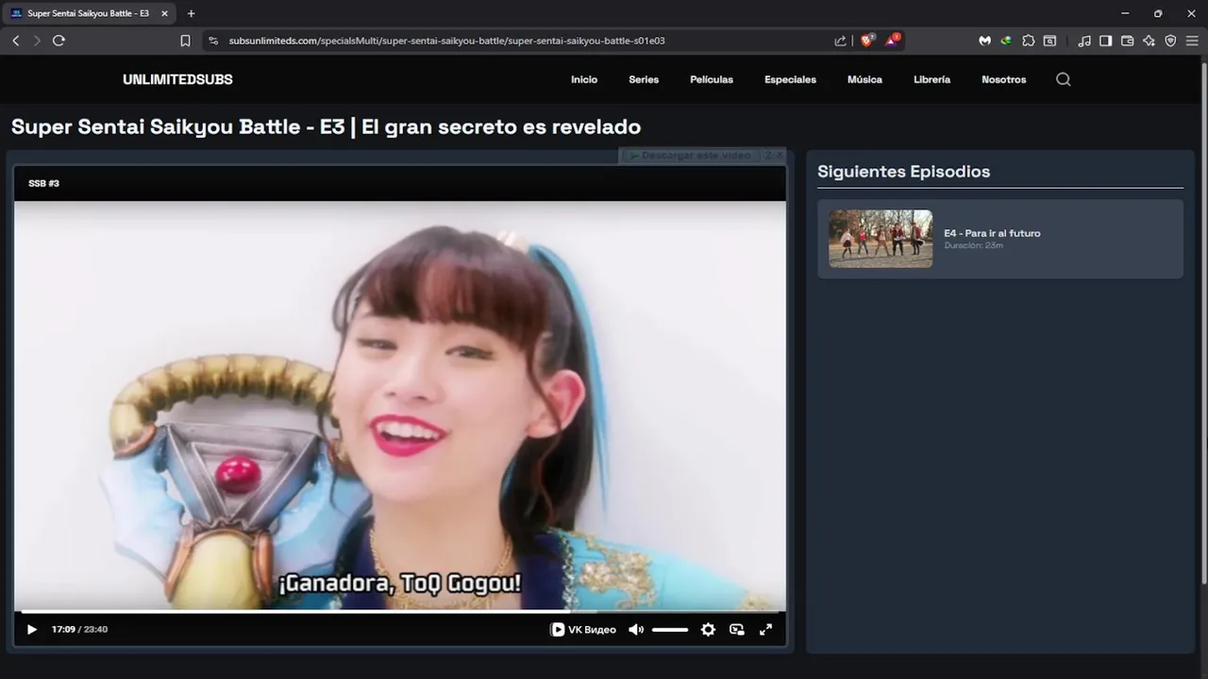Screen dimensions: 1208x679
Task: Click the episode page title heading
Action: tap(326, 126)
